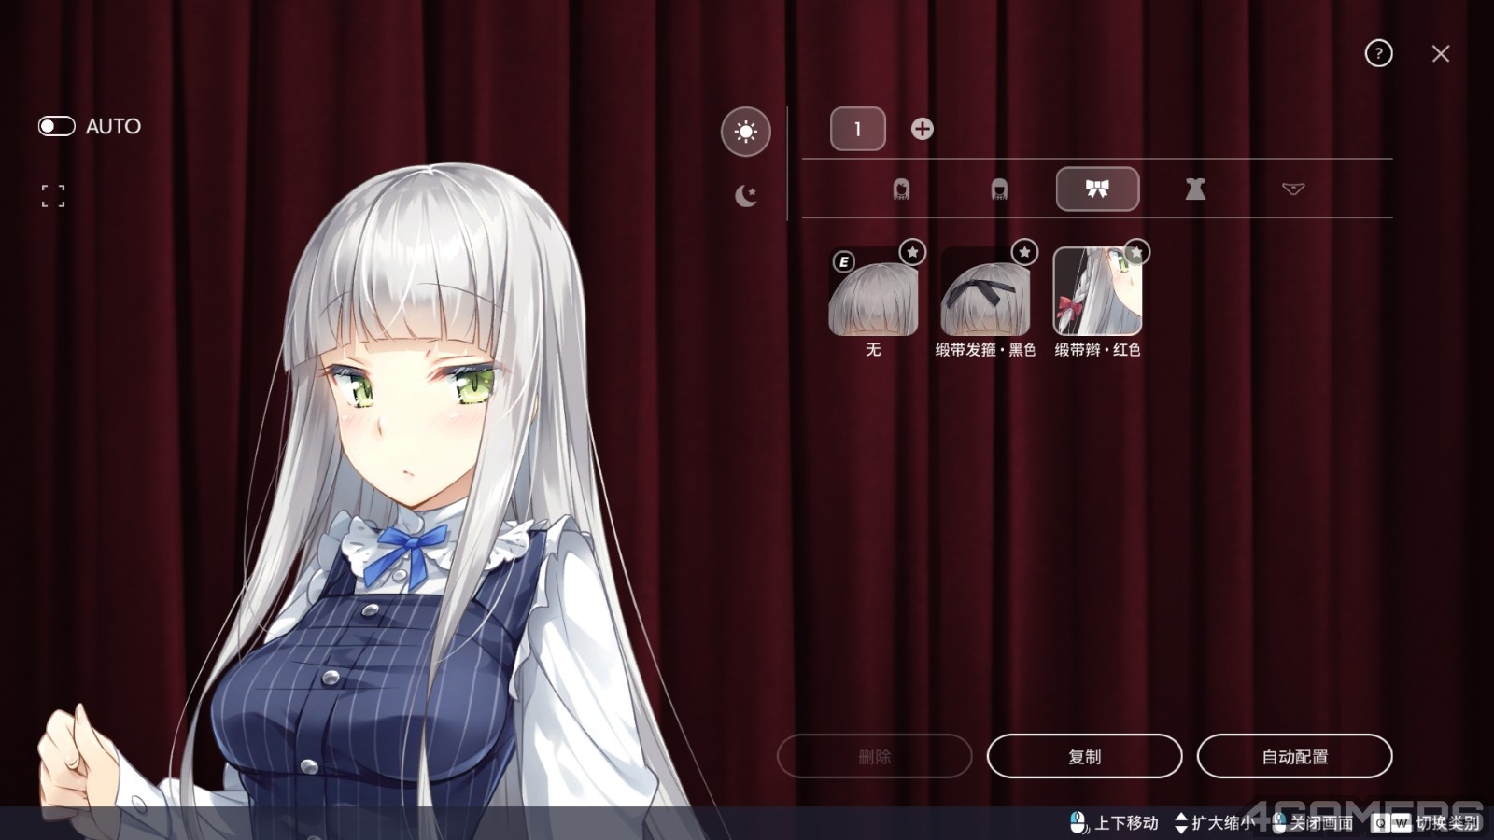Choose the 缎带辫・红色 red ribbon braid

[x=1097, y=294]
